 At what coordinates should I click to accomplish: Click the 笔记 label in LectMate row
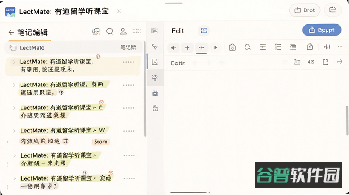tap(128, 47)
